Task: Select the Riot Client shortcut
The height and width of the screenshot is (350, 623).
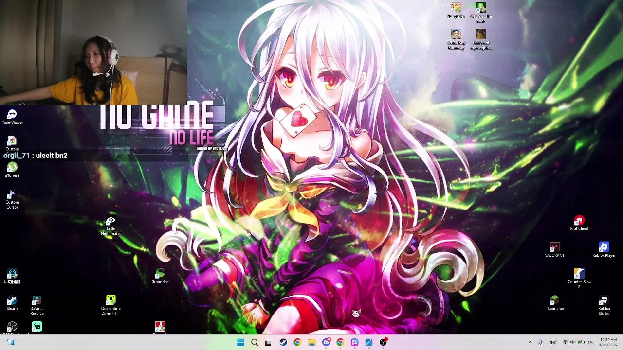Action: pyautogui.click(x=579, y=224)
